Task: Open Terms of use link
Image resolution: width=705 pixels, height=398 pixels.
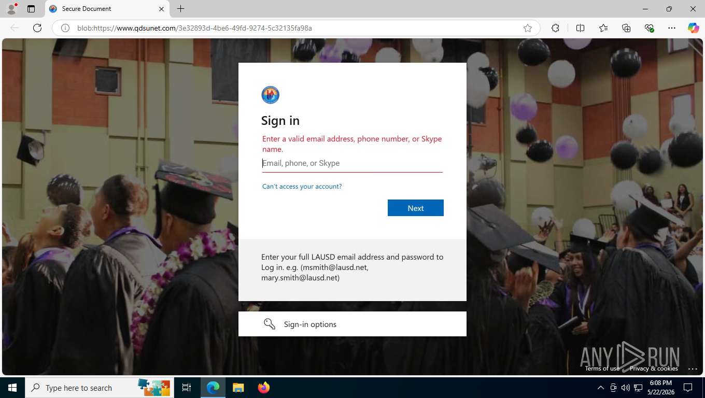Action: 602,368
